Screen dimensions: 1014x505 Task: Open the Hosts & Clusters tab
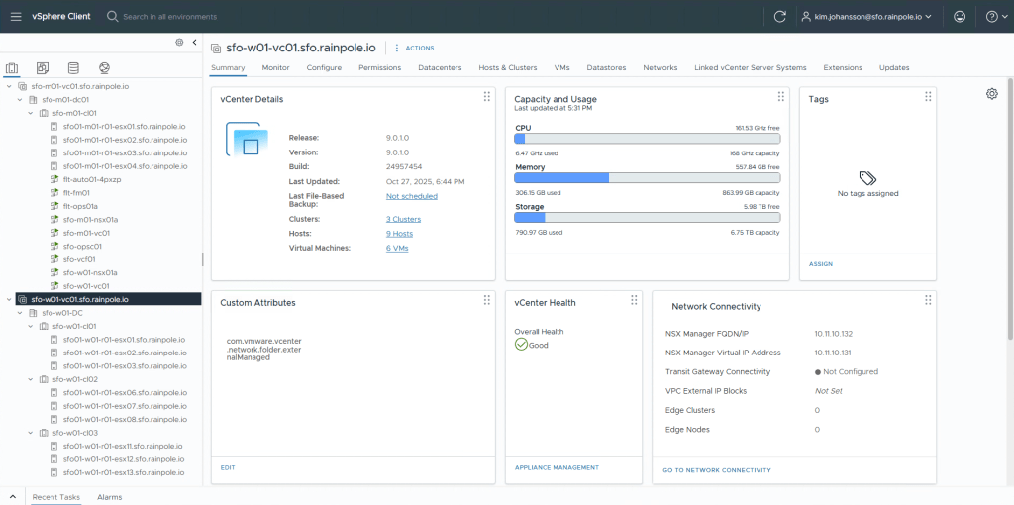click(x=507, y=67)
